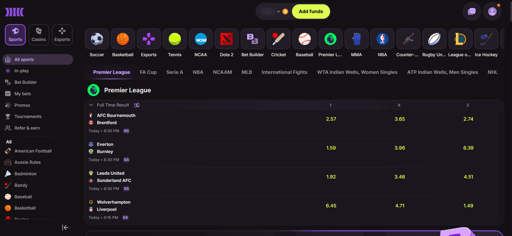Screen dimensions: 512x236
Task: Click the Tennis ball icon
Action: 175,39
